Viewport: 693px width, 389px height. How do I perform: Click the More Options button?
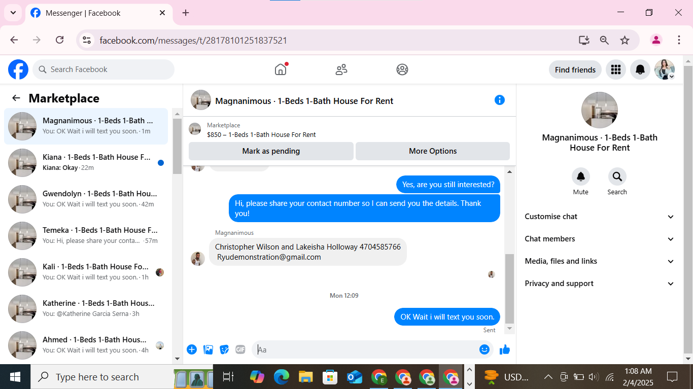(x=433, y=151)
